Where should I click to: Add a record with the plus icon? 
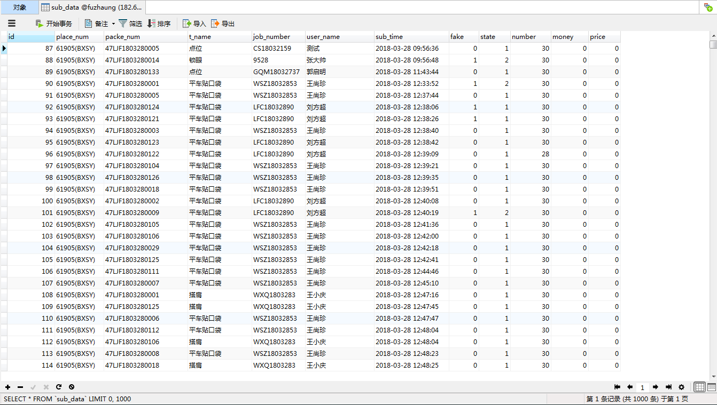[7, 387]
